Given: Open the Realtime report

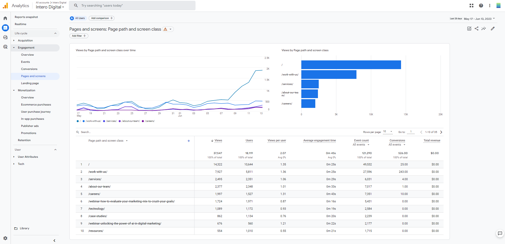Looking at the screenshot, I should click(21, 24).
